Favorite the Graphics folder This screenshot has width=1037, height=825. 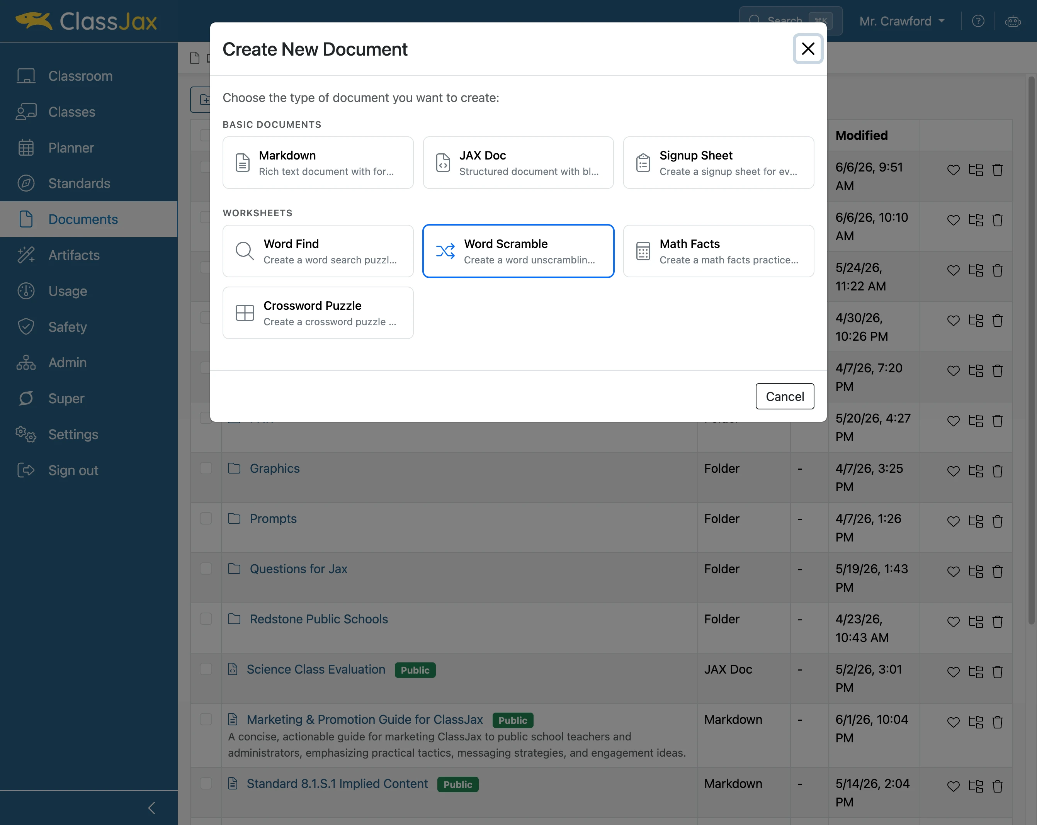coord(953,471)
